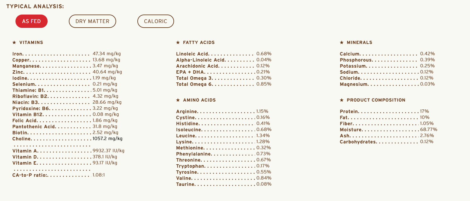Click the Calcium mineral label
Viewport: 470px width, 201px height.
[350, 54]
